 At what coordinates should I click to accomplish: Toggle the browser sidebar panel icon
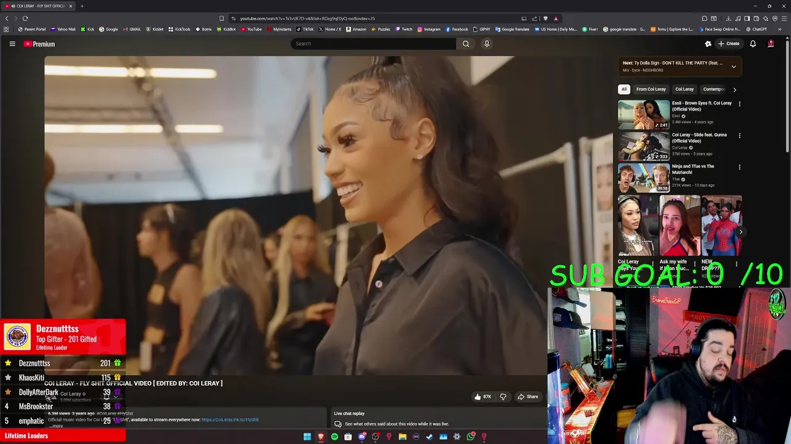click(x=747, y=18)
